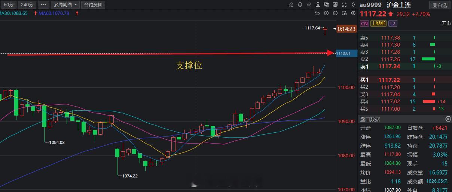Click the 均价 value 1094.13
Screen dimensions: 452x192
tap(393, 173)
